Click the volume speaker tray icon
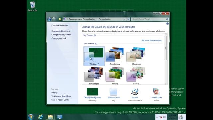The width and height of the screenshot is (213, 120). point(164,117)
